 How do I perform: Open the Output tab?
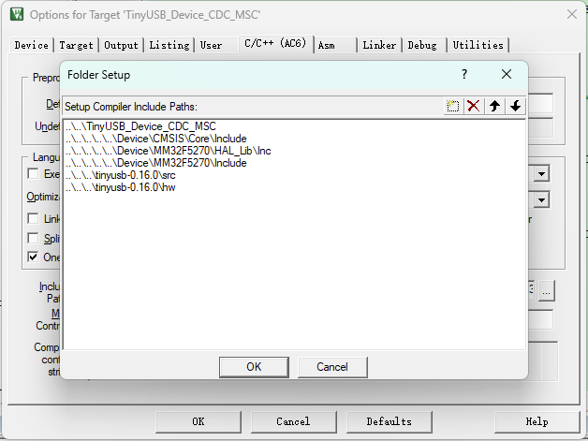(121, 45)
